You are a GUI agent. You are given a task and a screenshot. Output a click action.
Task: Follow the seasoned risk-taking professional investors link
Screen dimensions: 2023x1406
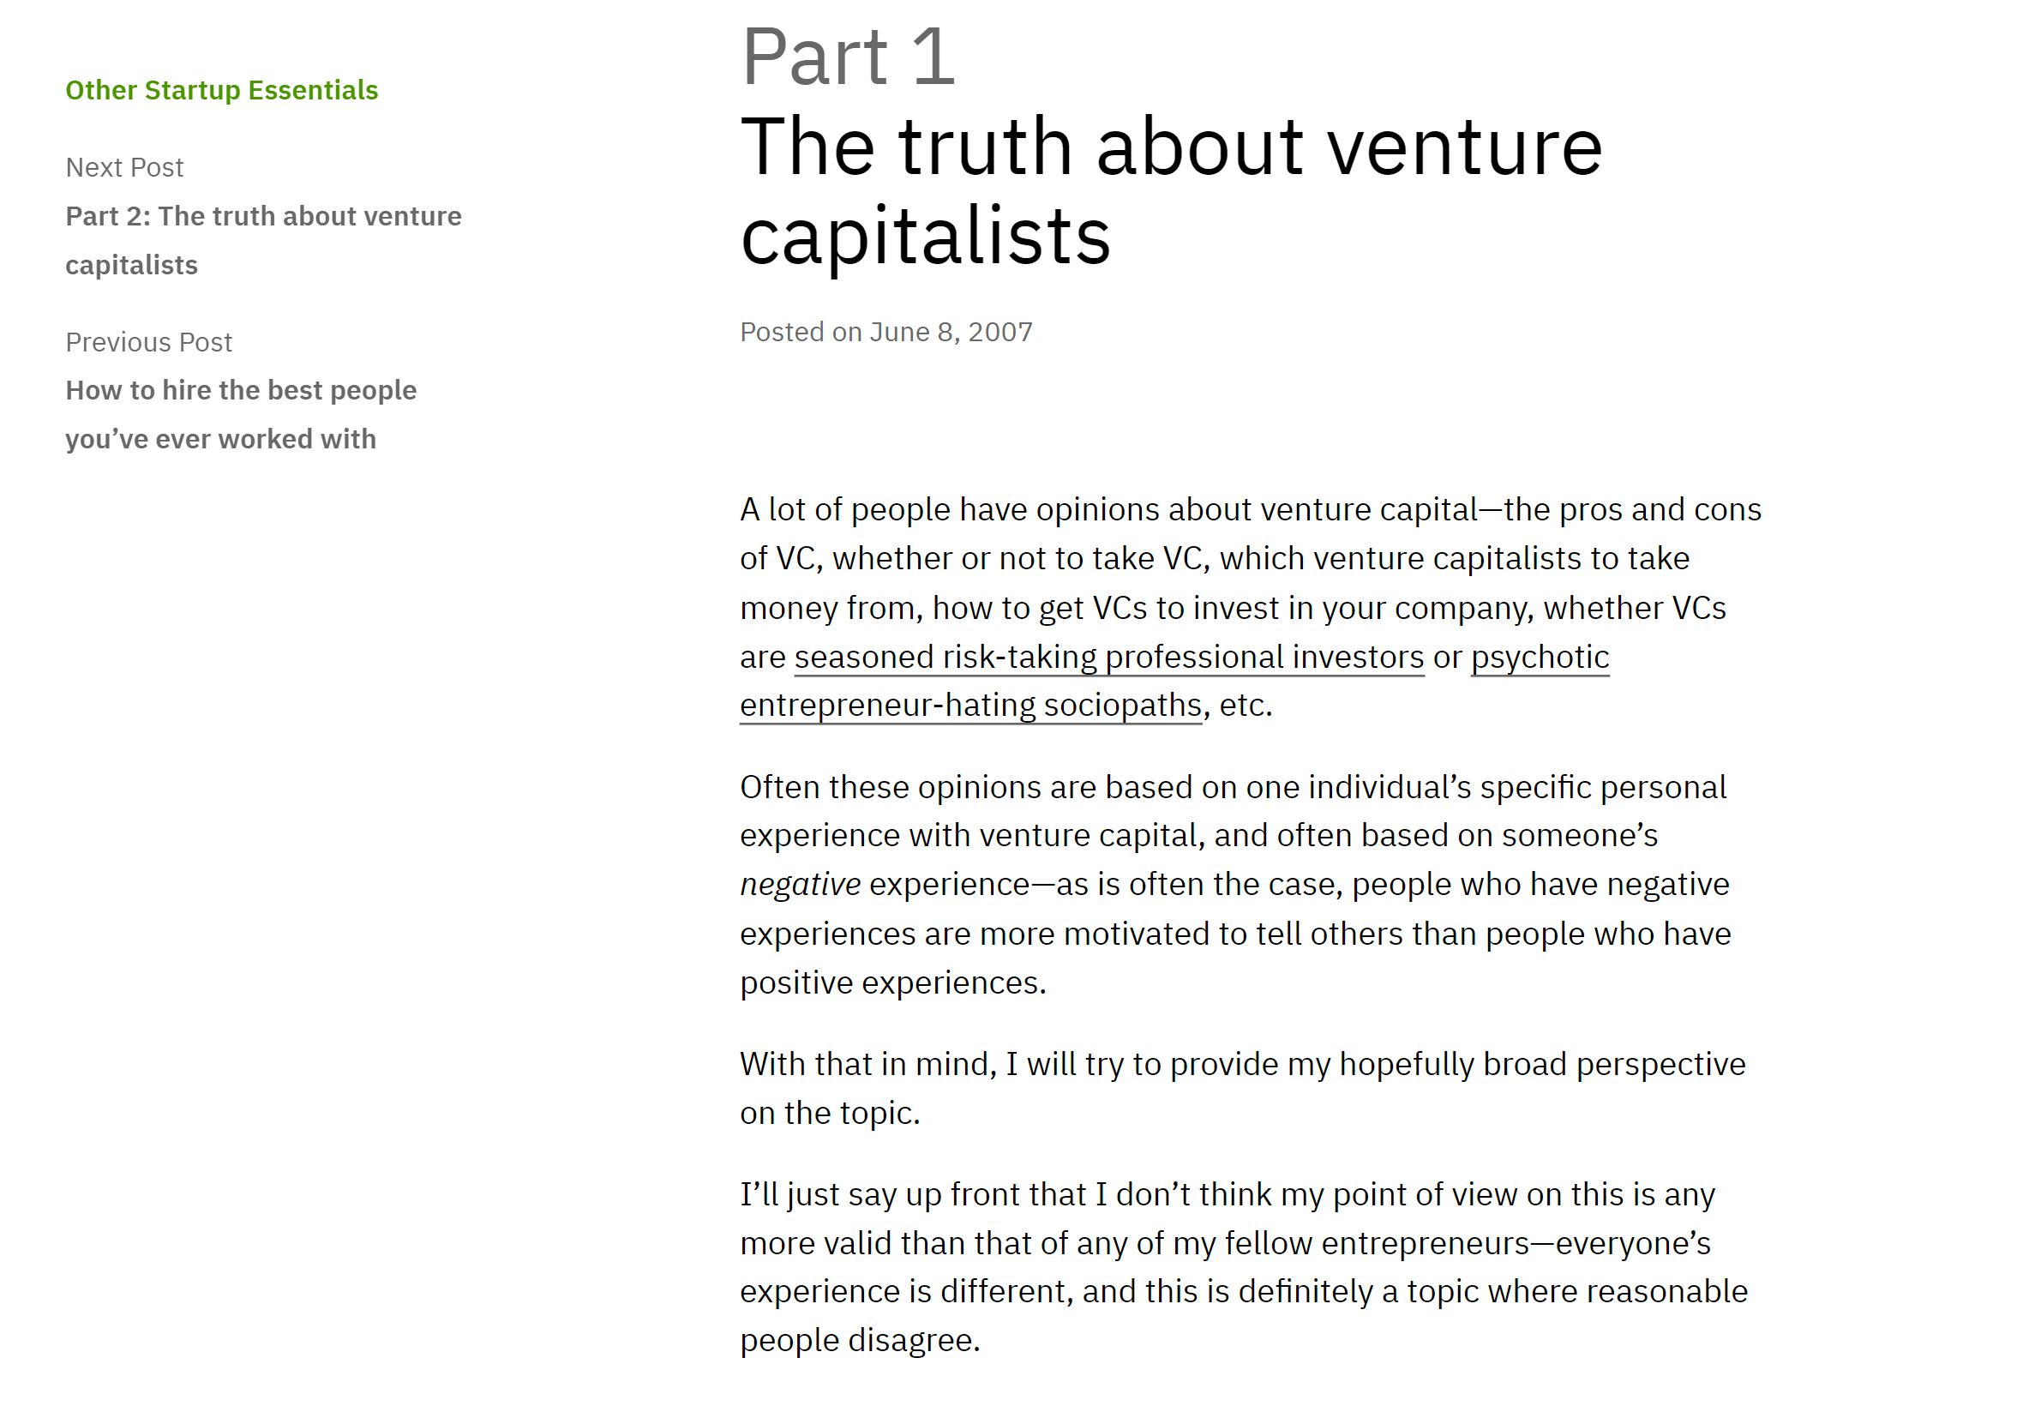[x=1108, y=658]
